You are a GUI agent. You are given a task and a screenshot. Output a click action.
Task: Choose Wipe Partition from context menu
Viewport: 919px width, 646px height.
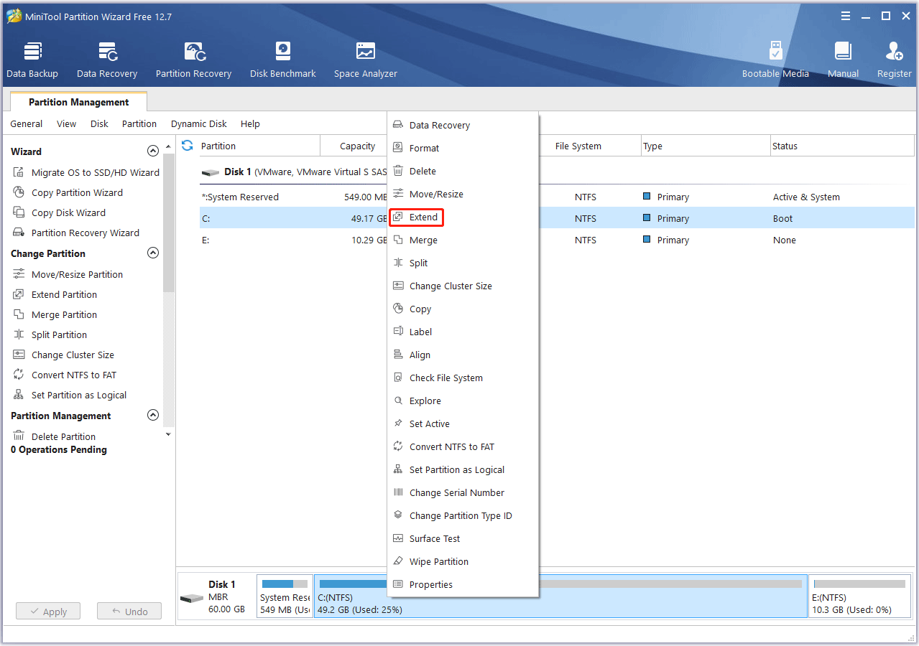(x=463, y=561)
